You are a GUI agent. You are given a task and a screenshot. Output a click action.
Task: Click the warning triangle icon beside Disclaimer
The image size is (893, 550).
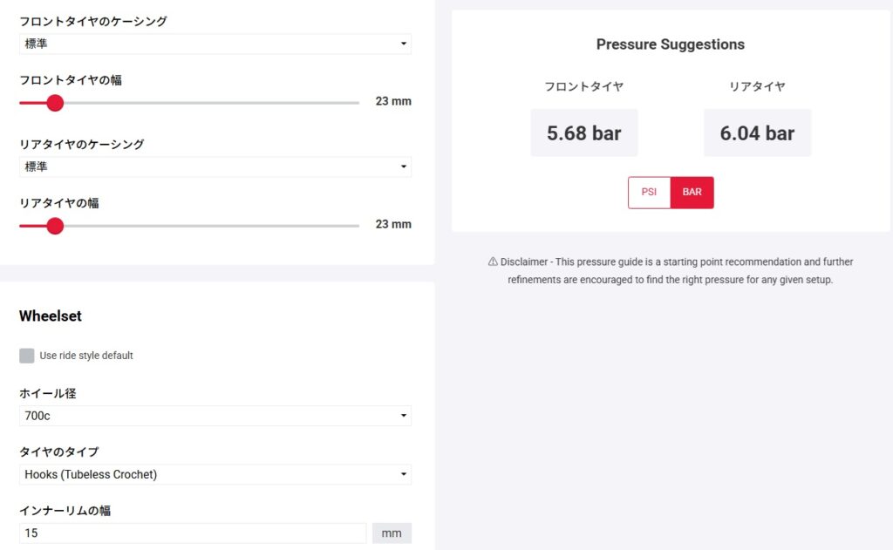pos(493,261)
